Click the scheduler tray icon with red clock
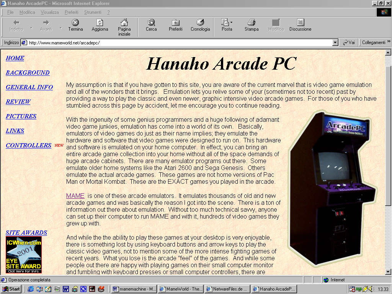The height and width of the screenshot is (294, 392). click(352, 289)
